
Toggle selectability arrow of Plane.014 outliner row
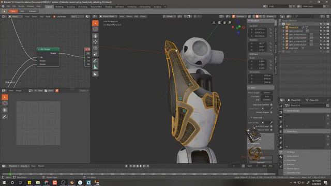[321, 48]
